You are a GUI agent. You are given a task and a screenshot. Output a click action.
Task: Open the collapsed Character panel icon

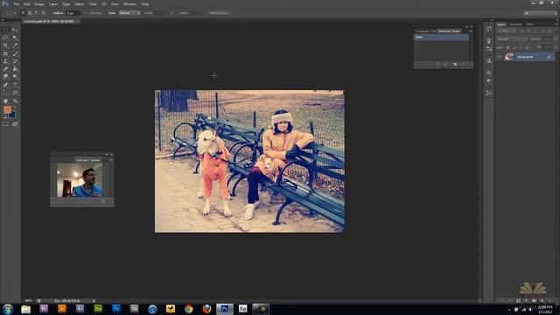[x=488, y=73]
